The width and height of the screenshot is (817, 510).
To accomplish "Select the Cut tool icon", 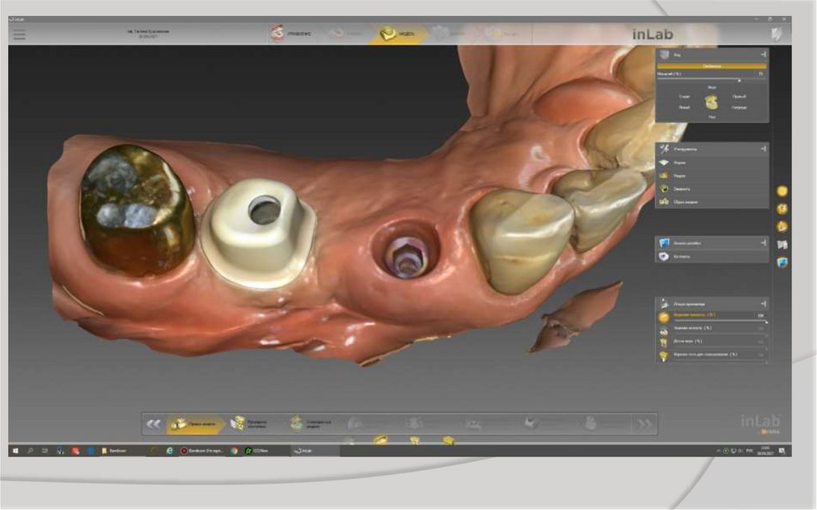I will coord(664,176).
